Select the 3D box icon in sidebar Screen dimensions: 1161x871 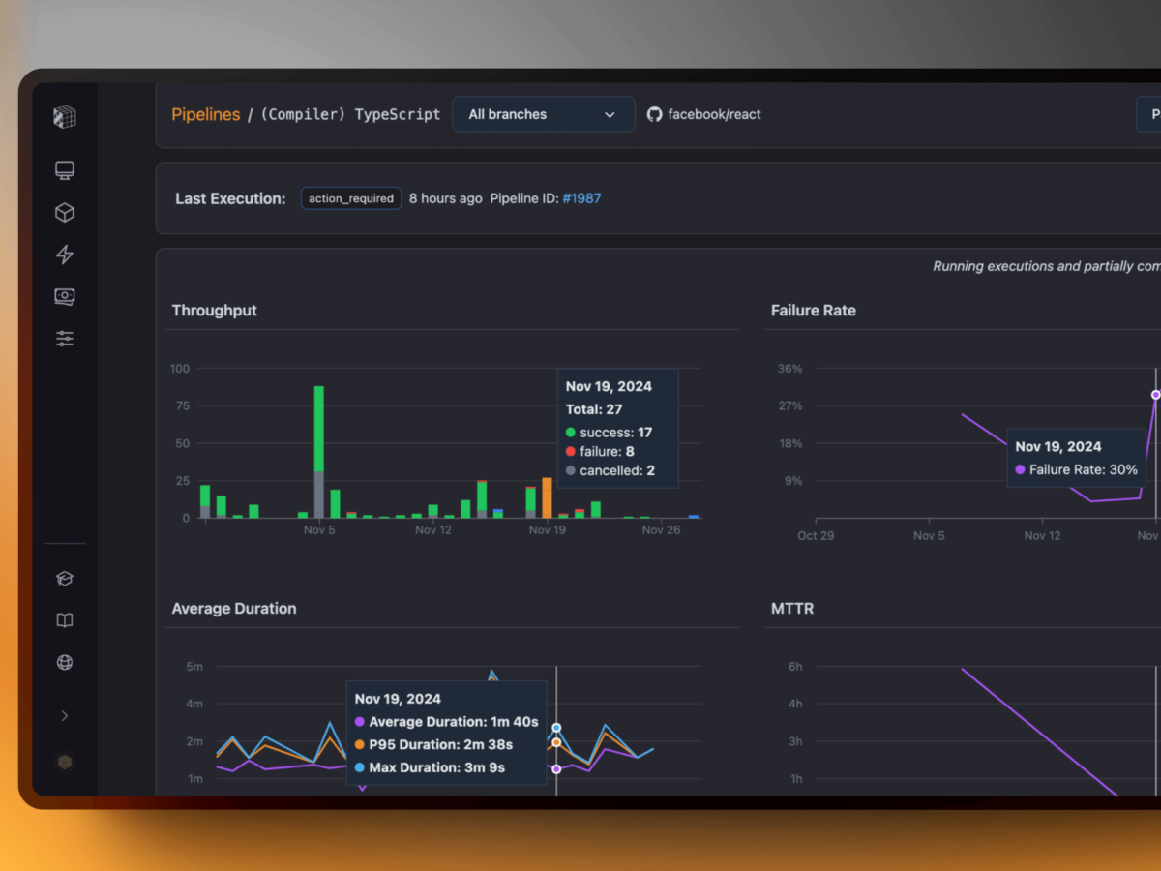pos(65,213)
